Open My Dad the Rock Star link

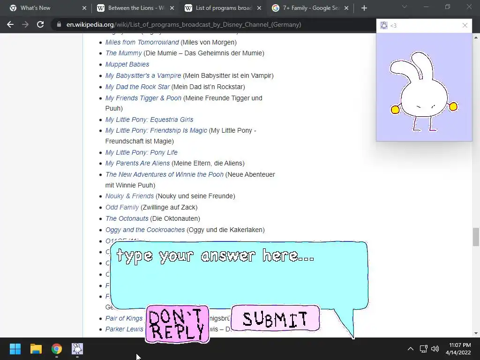coord(137,87)
